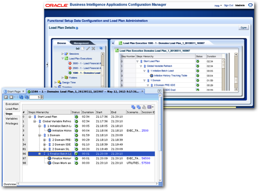Click the web steps table inner scrollbar

click(223, 75)
